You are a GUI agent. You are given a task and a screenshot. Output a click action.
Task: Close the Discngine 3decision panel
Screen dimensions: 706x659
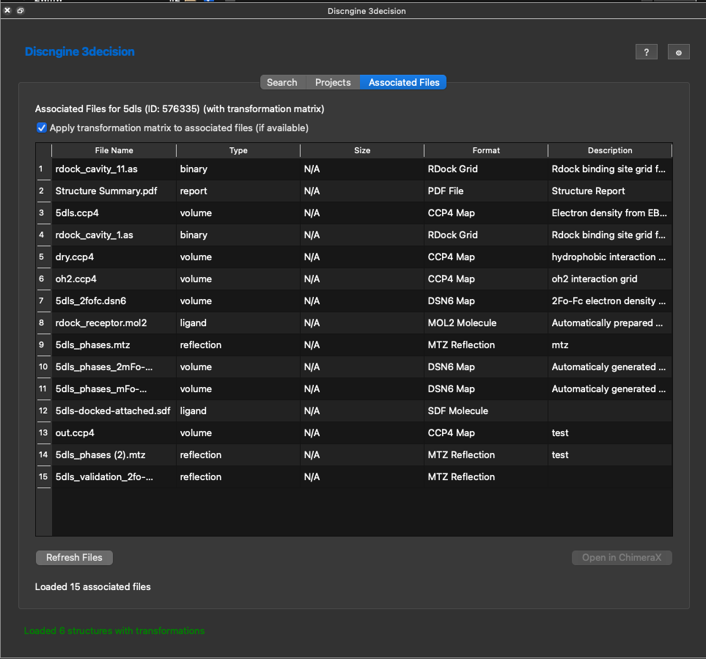click(x=7, y=10)
